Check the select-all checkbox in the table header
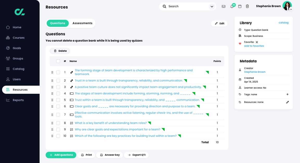 click(58, 61)
